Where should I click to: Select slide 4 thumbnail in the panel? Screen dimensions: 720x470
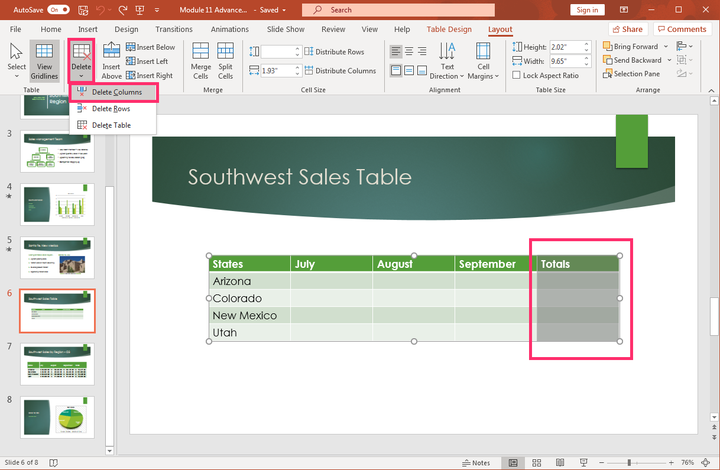coord(57,204)
